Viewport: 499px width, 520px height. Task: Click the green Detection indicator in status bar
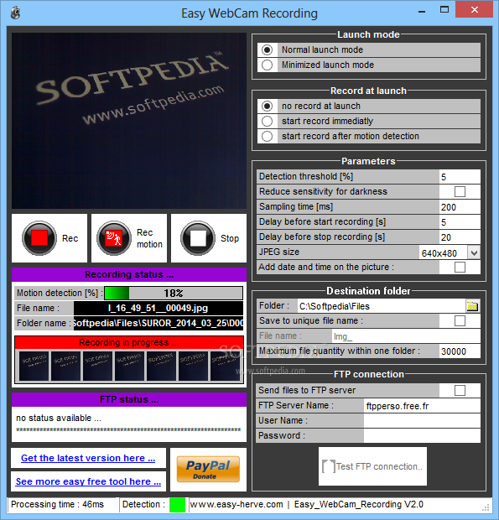coord(177,505)
